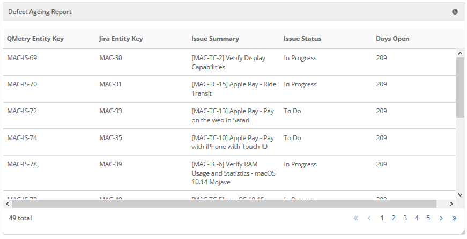Click the vertical scrollbar up arrow

coord(460,53)
